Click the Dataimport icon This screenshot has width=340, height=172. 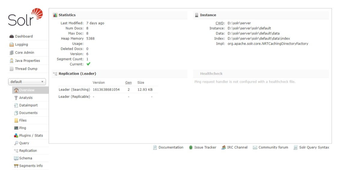(x=16, y=105)
